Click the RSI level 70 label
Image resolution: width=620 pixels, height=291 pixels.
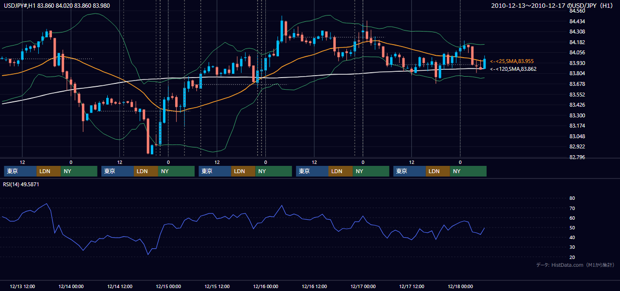point(572,208)
